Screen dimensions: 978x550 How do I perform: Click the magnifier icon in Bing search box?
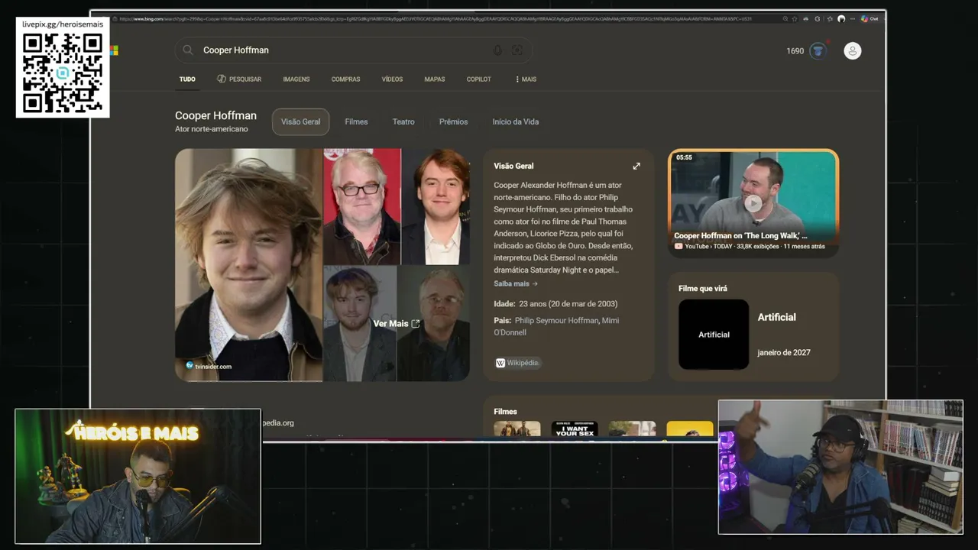point(188,50)
